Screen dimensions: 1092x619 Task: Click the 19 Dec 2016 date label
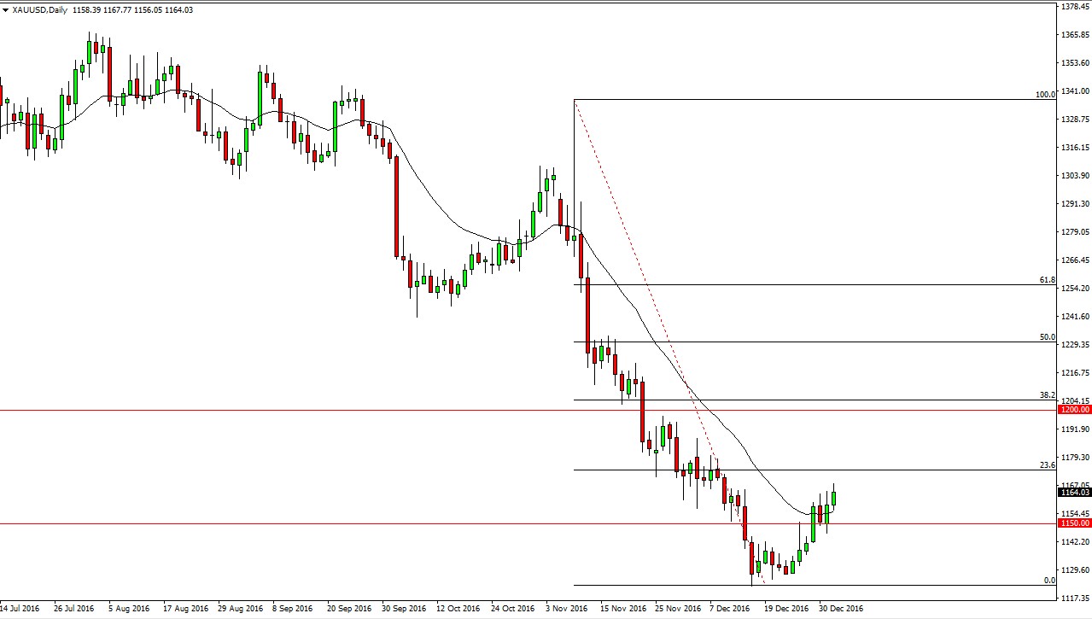click(786, 609)
